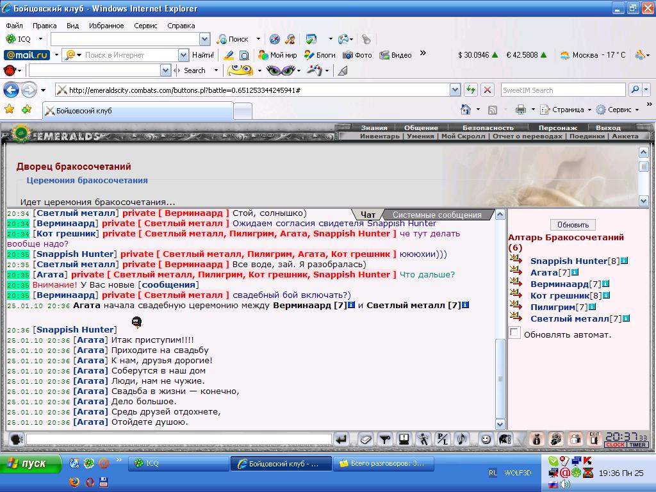Viewport: 656px width, 492px height.
Task: Click the send message enter-arrow icon
Action: [341, 439]
